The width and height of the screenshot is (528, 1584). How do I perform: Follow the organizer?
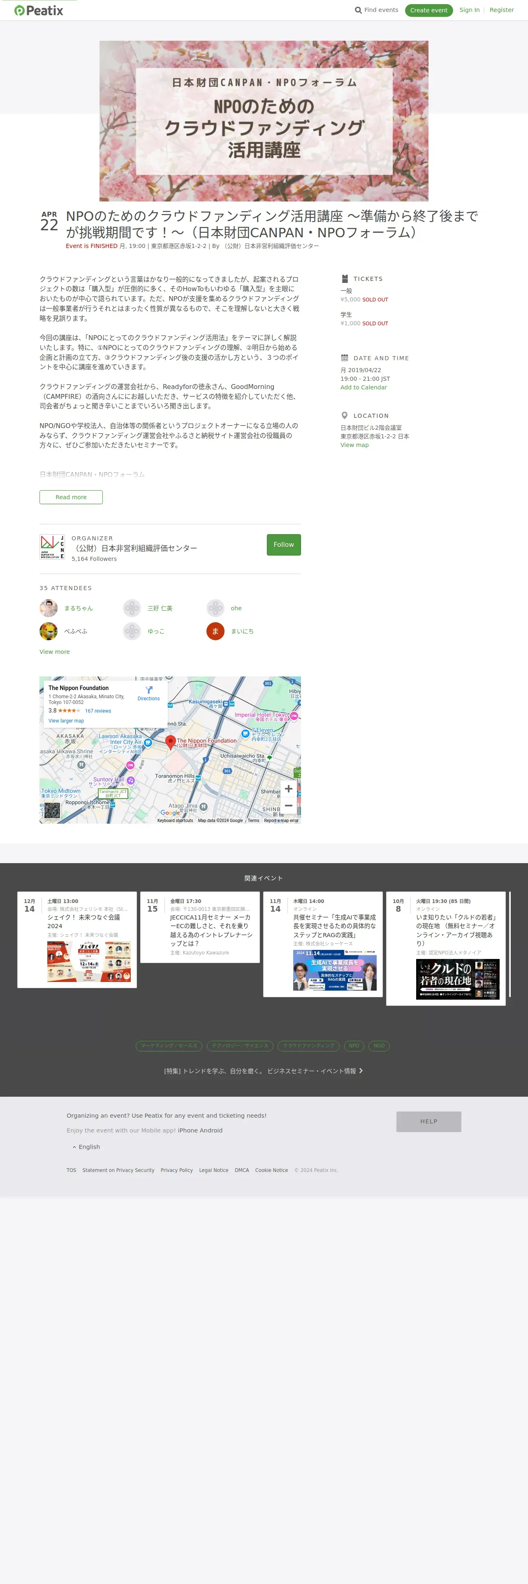tap(283, 545)
